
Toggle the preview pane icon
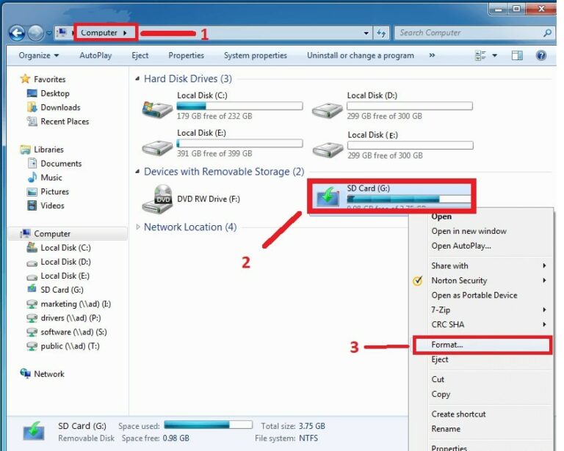click(517, 56)
